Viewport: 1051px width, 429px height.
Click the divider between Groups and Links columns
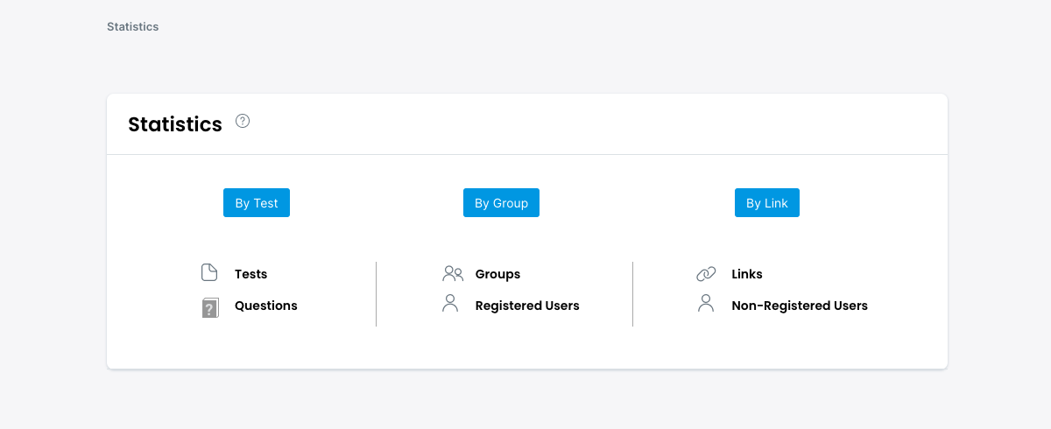click(632, 293)
